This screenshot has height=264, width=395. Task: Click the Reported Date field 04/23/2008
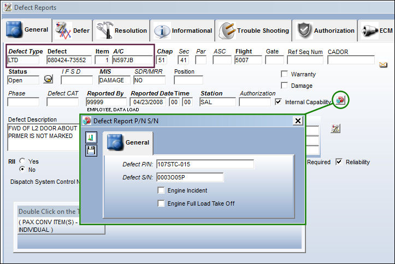(148, 102)
